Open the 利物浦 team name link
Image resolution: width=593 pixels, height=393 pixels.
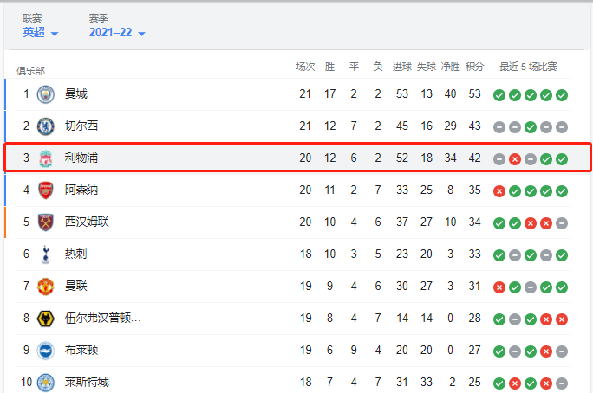(x=81, y=158)
